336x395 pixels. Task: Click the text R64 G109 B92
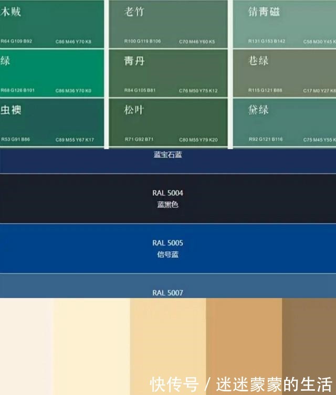click(16, 41)
